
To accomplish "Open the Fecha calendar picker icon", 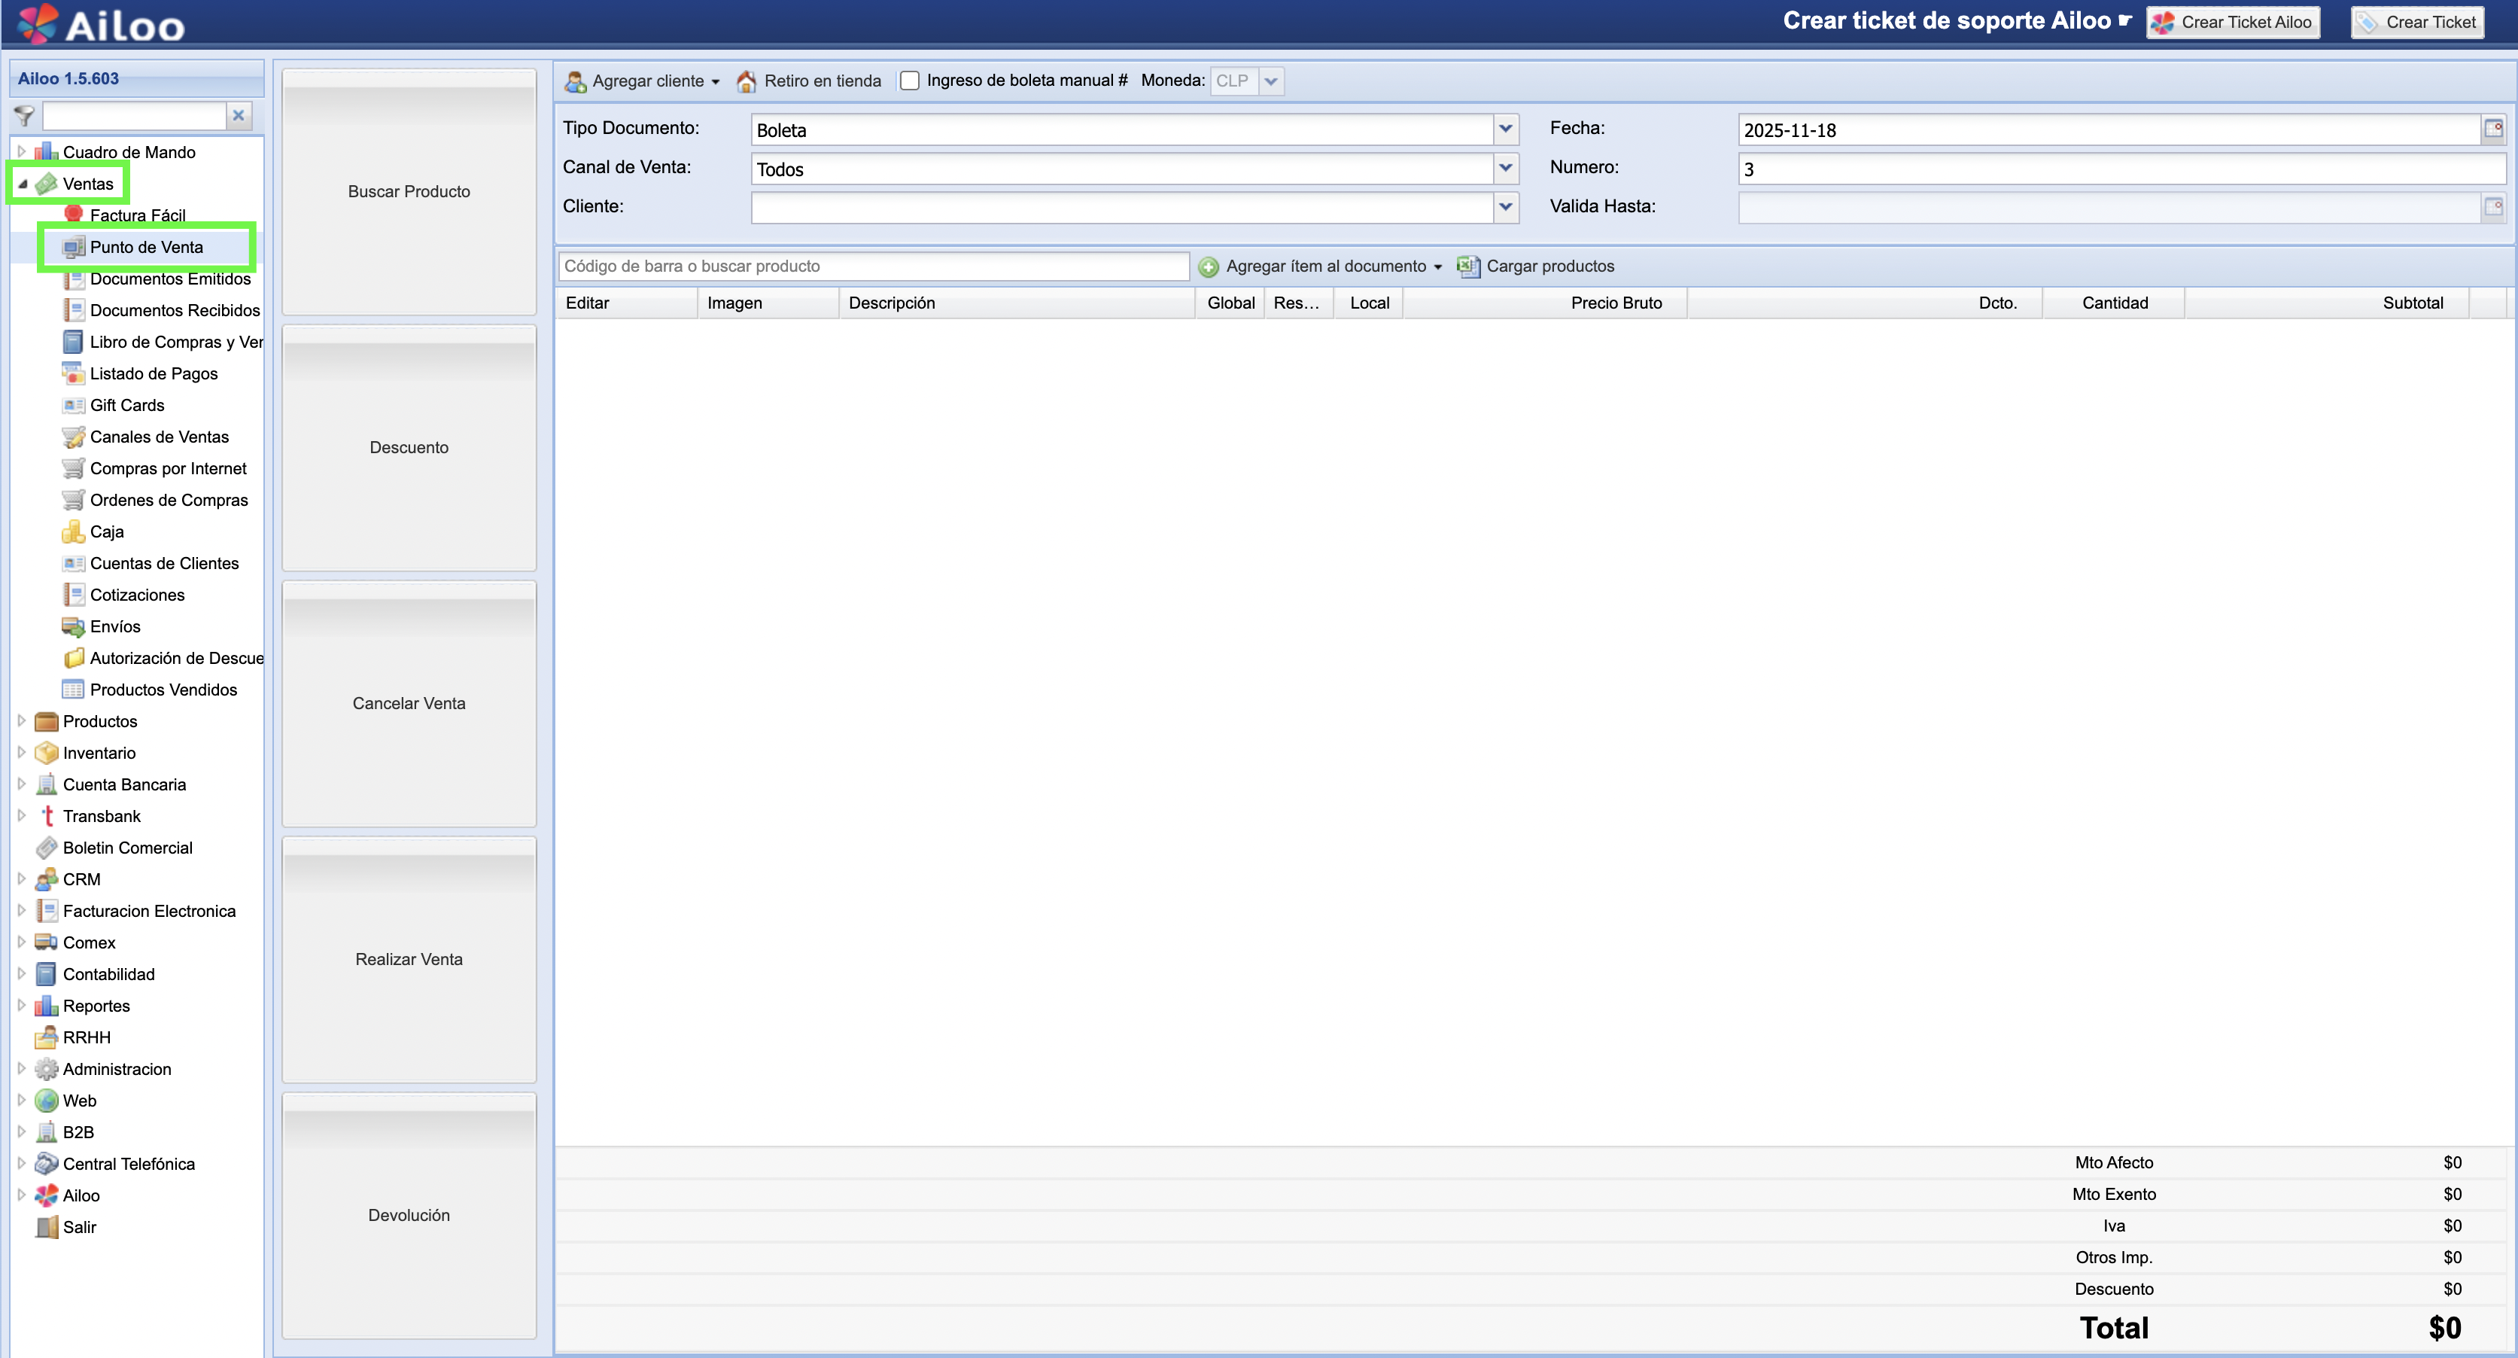I will click(x=2494, y=129).
